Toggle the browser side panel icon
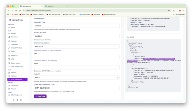Image resolution: width=192 pixels, height=111 pixels. (x=20, y=11)
